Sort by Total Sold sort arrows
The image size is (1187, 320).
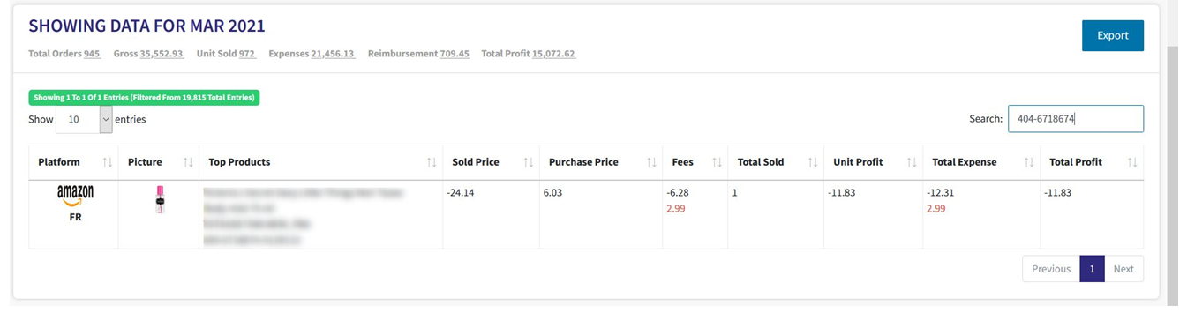point(814,162)
